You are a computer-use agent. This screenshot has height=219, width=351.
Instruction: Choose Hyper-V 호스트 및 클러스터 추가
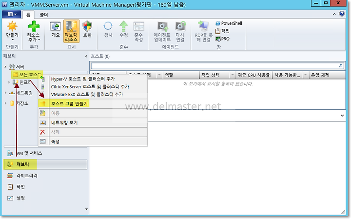(x=93, y=79)
